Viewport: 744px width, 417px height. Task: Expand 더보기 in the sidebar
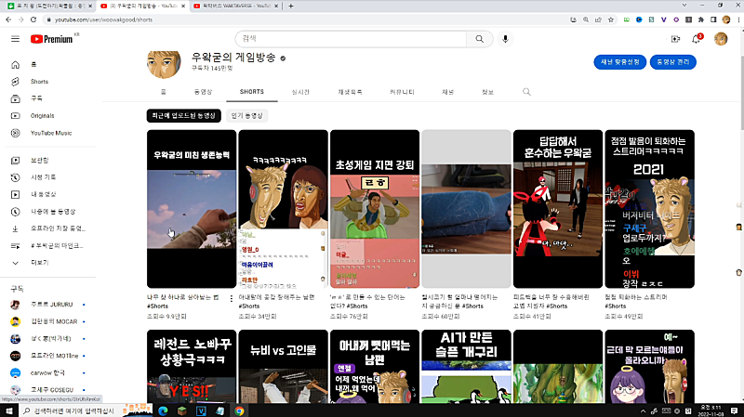39,262
